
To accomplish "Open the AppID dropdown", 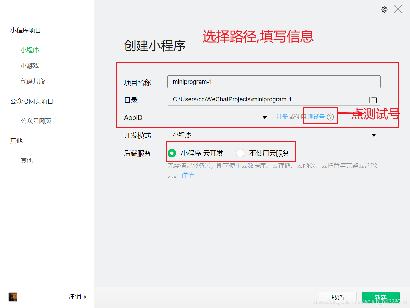I will pos(265,117).
